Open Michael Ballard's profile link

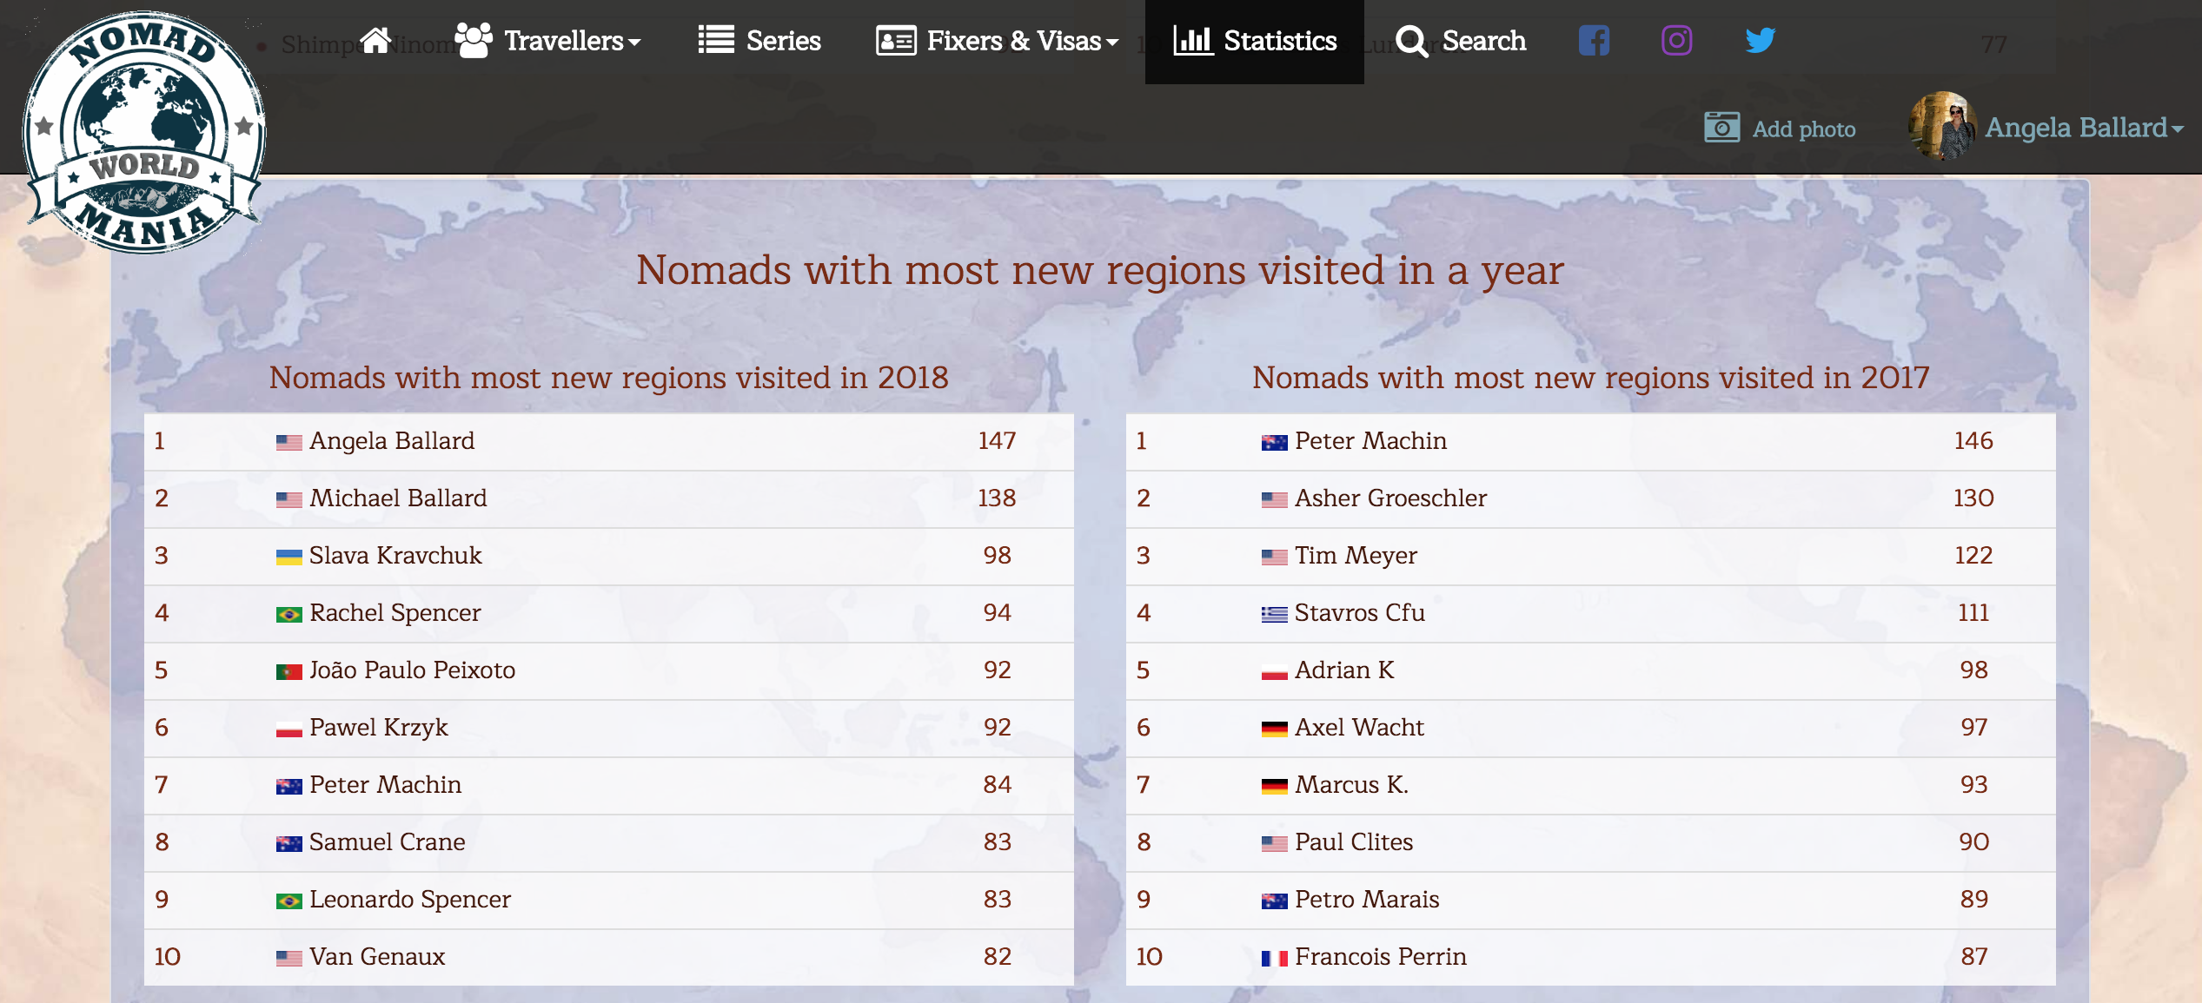pyautogui.click(x=398, y=498)
